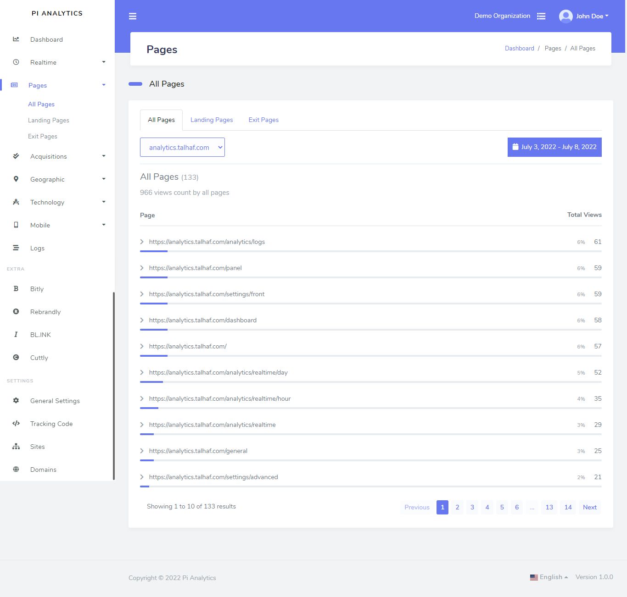This screenshot has width=627, height=597.
Task: Click Demo Organization in header
Action: point(502,16)
